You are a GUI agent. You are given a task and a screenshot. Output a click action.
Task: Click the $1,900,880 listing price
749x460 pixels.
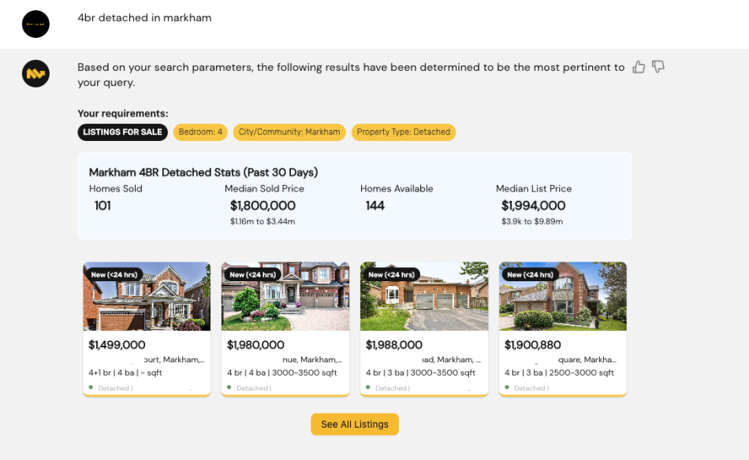point(534,344)
